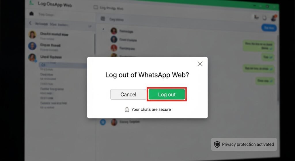295x161 pixels.
Task: Click the blue pill button at top right
Action: (269, 28)
